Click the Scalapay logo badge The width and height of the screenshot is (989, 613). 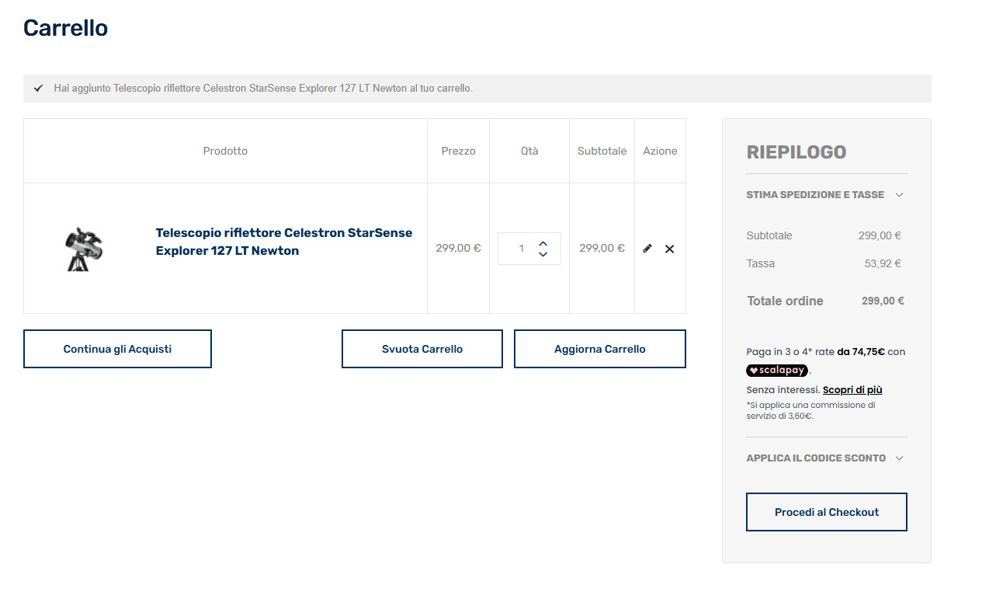pyautogui.click(x=777, y=371)
